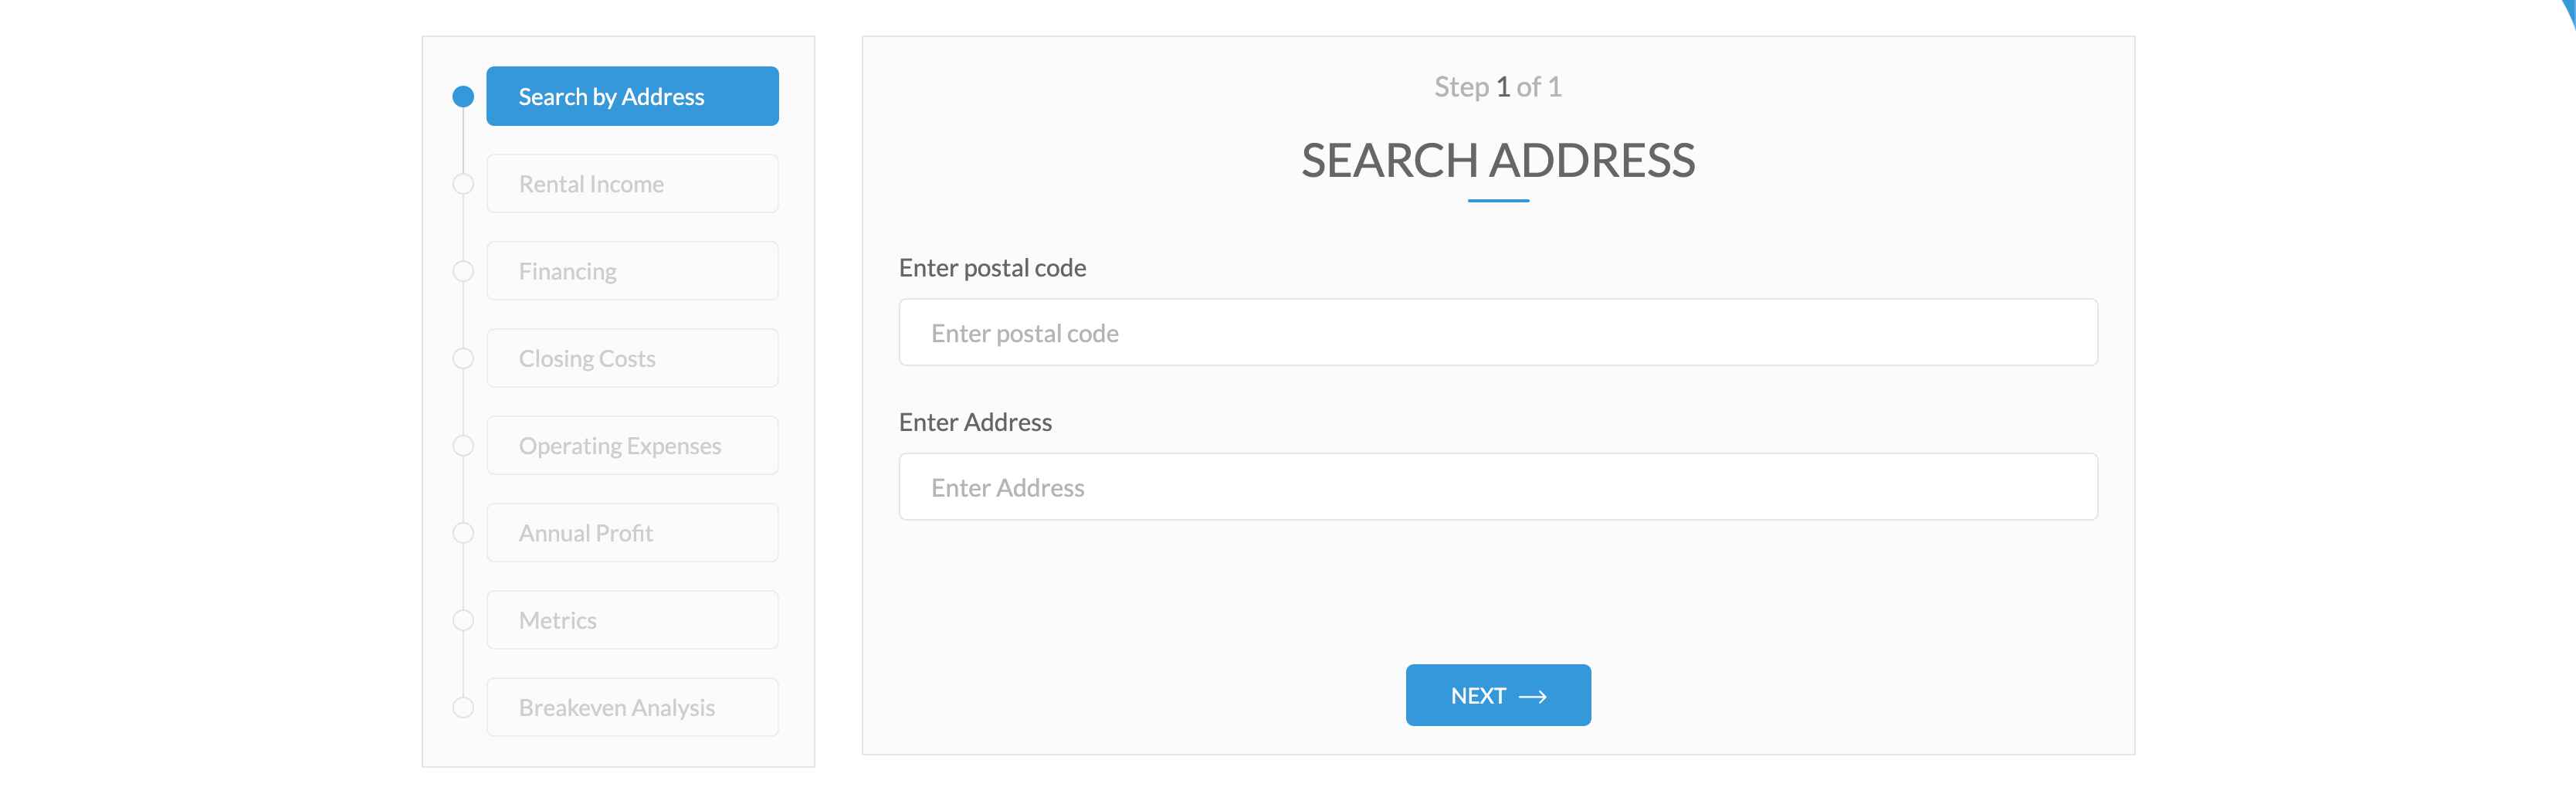Focus the Enter postal code field

coord(1498,333)
